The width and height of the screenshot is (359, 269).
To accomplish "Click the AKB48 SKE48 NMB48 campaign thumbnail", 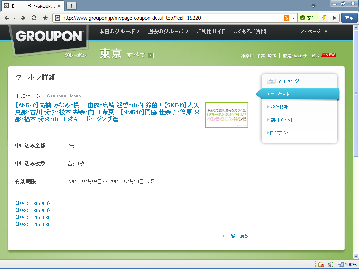I will pos(226,115).
